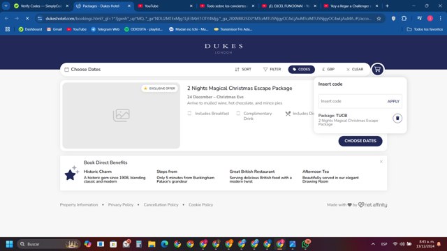This screenshot has height=251, width=447.
Task: Toggle the CODES panel button
Action: click(x=301, y=70)
